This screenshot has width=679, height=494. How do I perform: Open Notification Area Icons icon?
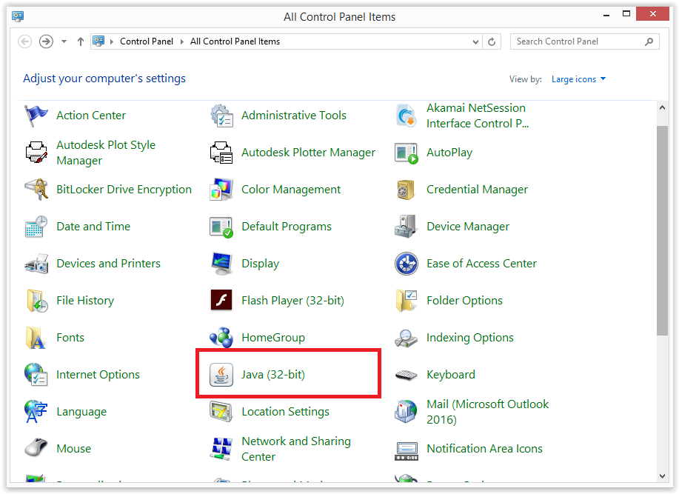407,451
